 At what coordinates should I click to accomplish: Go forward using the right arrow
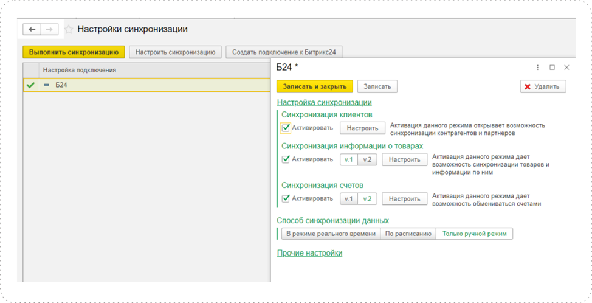49,29
